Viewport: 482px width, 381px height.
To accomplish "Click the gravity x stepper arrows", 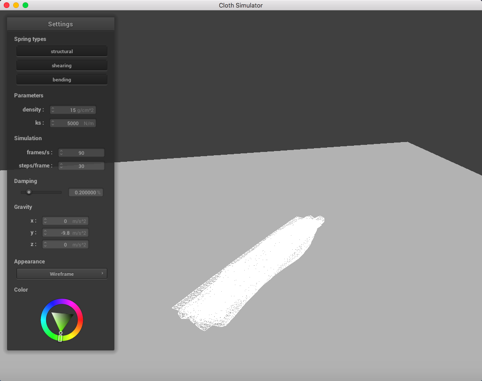I will [45, 221].
